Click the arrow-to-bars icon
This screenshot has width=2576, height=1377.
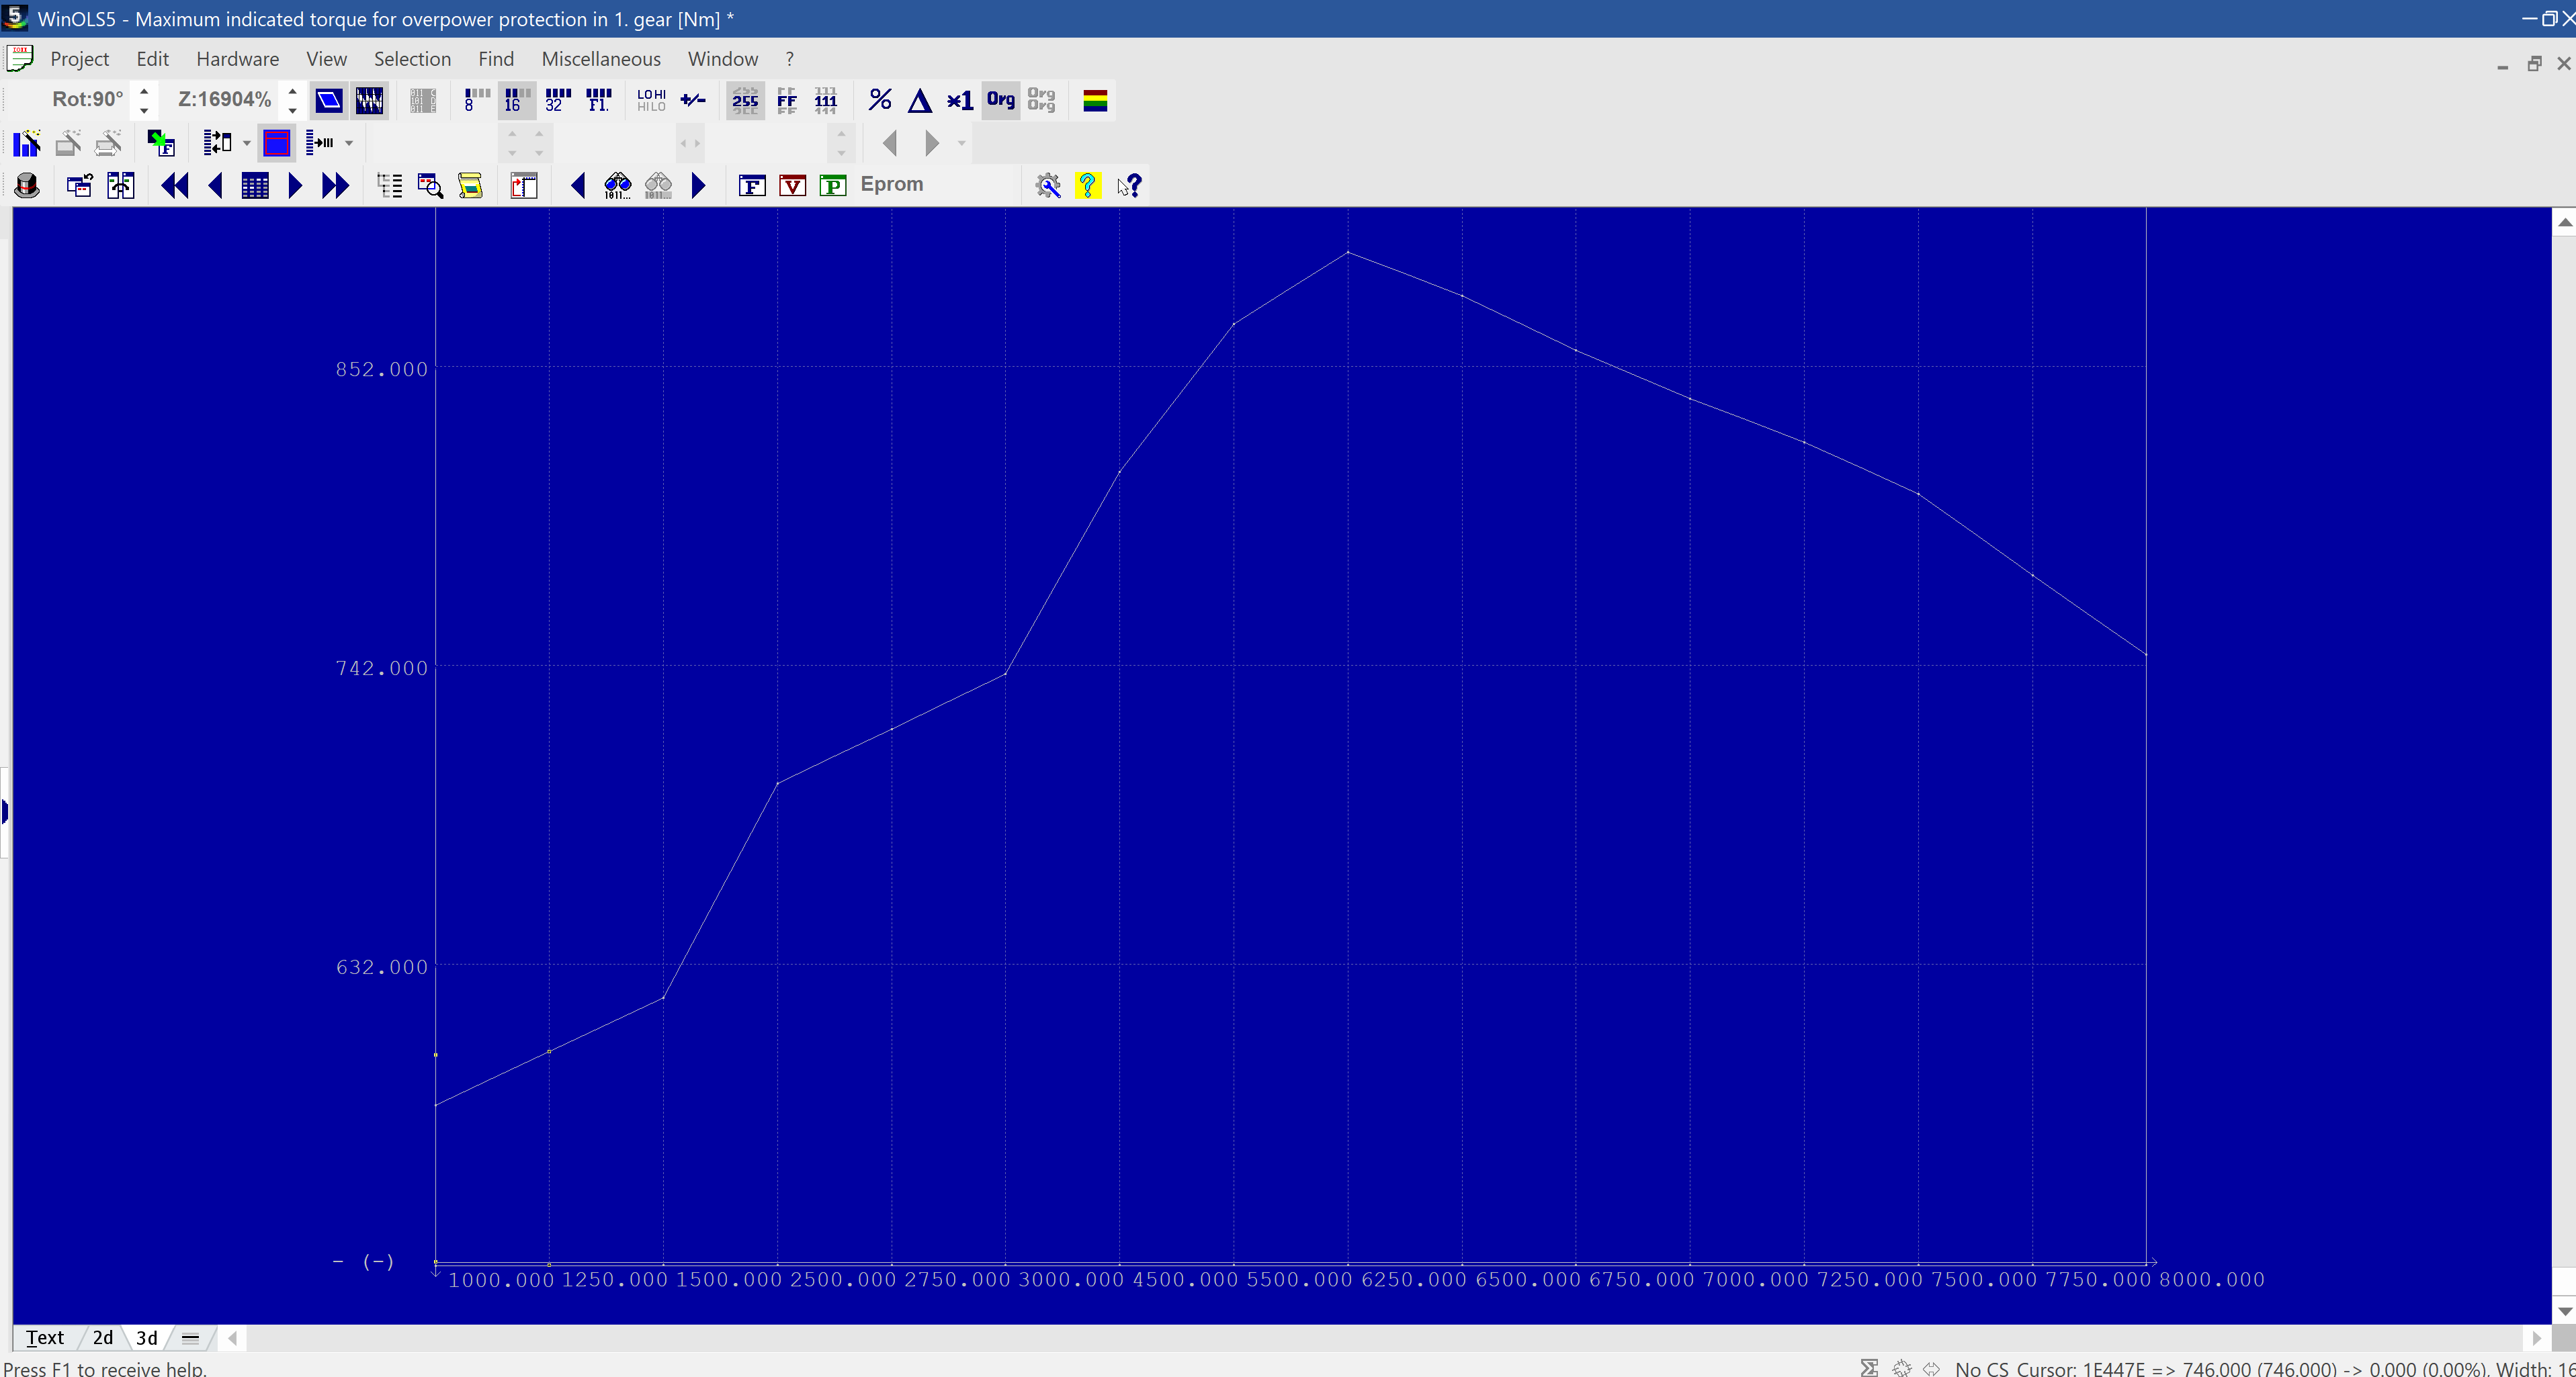coord(320,143)
